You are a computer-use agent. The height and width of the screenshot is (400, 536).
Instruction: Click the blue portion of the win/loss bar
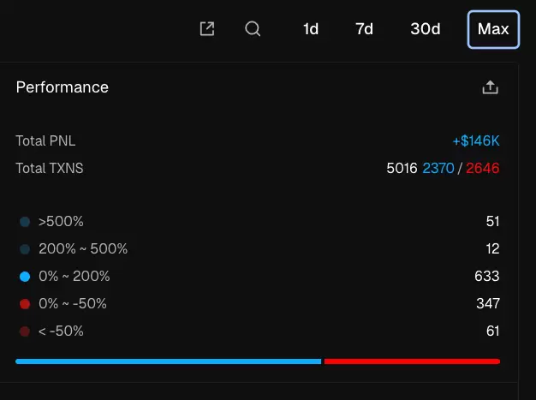tap(168, 361)
